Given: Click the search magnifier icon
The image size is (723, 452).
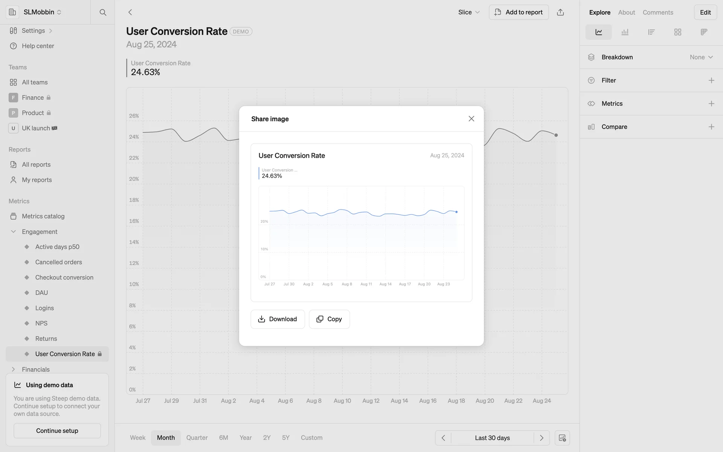Looking at the screenshot, I should [x=103, y=12].
